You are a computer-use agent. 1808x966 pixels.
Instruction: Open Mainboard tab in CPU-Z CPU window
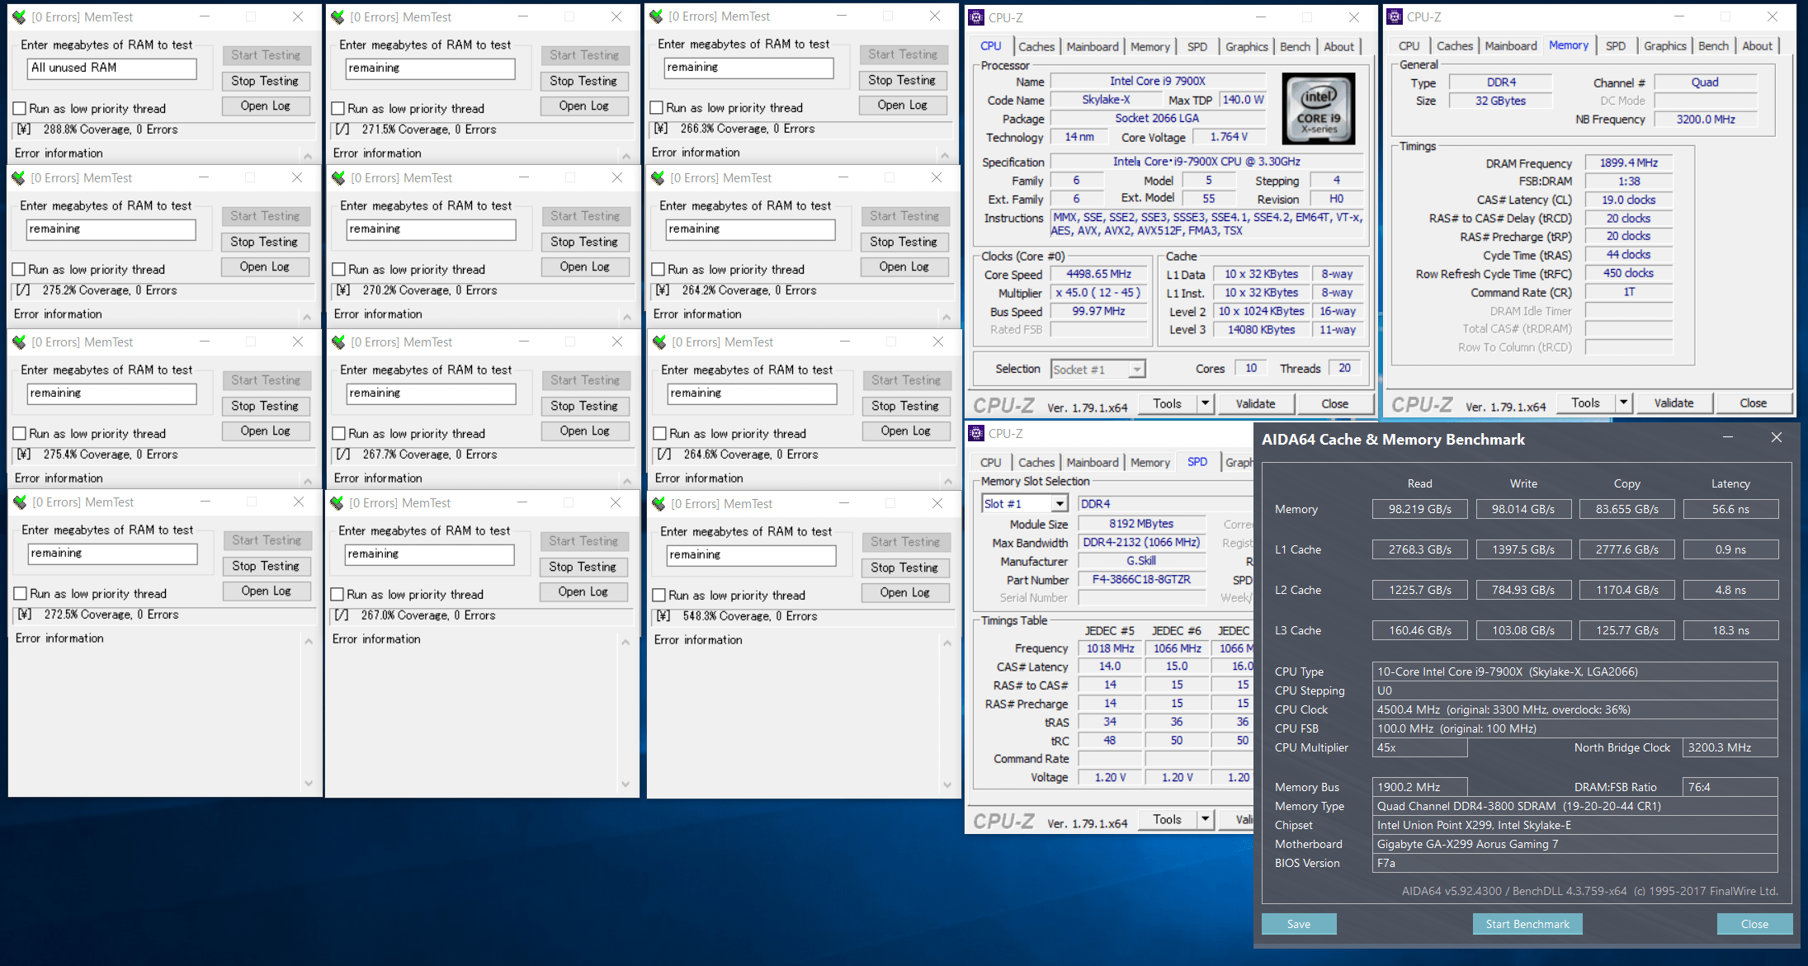pyautogui.click(x=1093, y=47)
